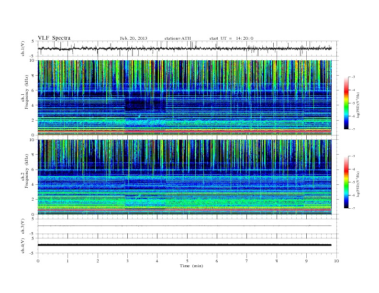Click the '8' tick label on time axis
The width and height of the screenshot is (379, 293).
point(277,261)
